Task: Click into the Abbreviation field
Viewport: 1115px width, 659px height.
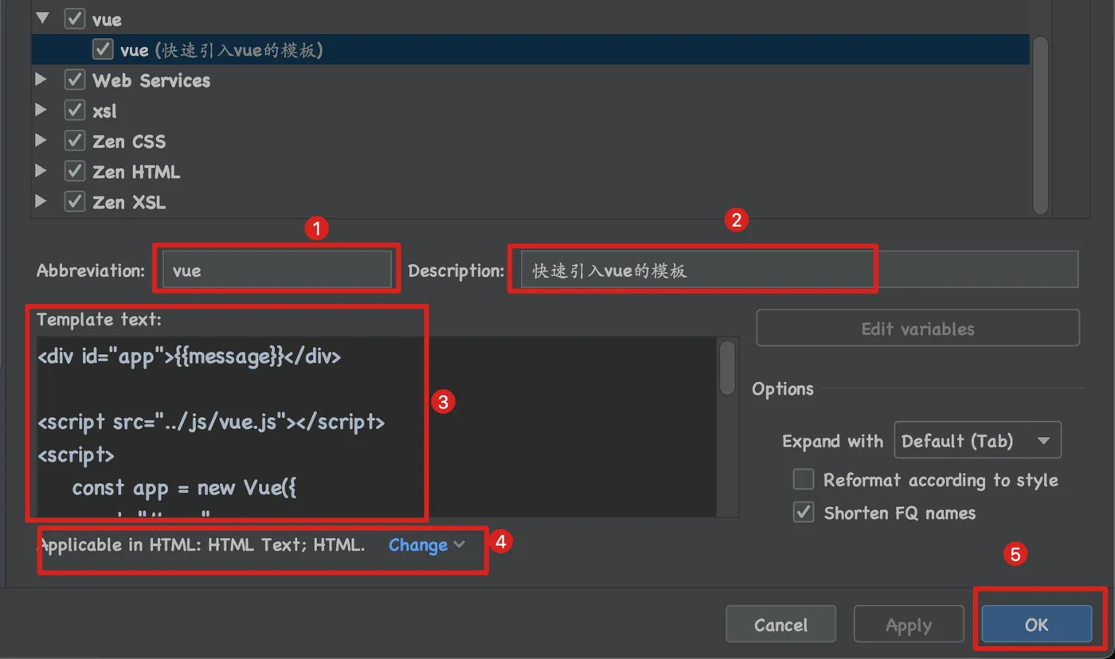Action: pyautogui.click(x=276, y=270)
